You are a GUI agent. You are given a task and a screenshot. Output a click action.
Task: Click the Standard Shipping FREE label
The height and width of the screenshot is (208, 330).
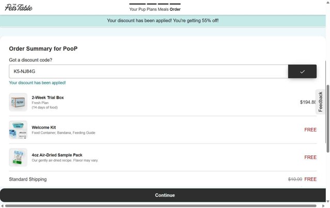310,179
